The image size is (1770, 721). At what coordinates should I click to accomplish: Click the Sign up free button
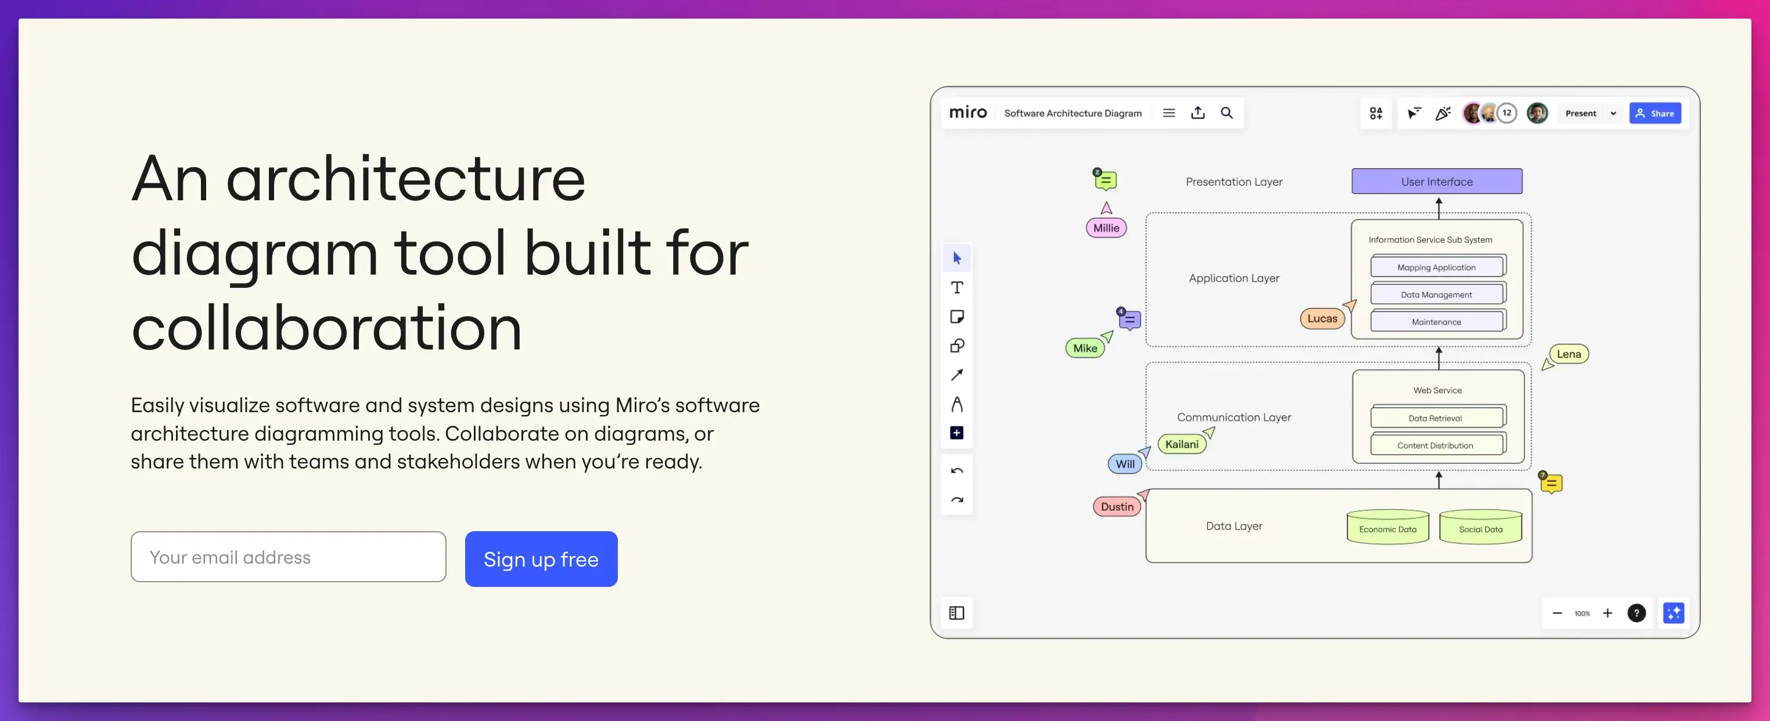[542, 558]
